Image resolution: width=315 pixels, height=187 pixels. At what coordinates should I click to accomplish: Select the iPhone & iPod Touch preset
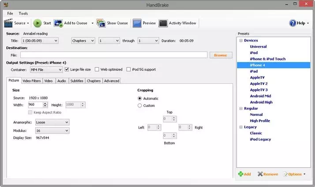coord(268,59)
